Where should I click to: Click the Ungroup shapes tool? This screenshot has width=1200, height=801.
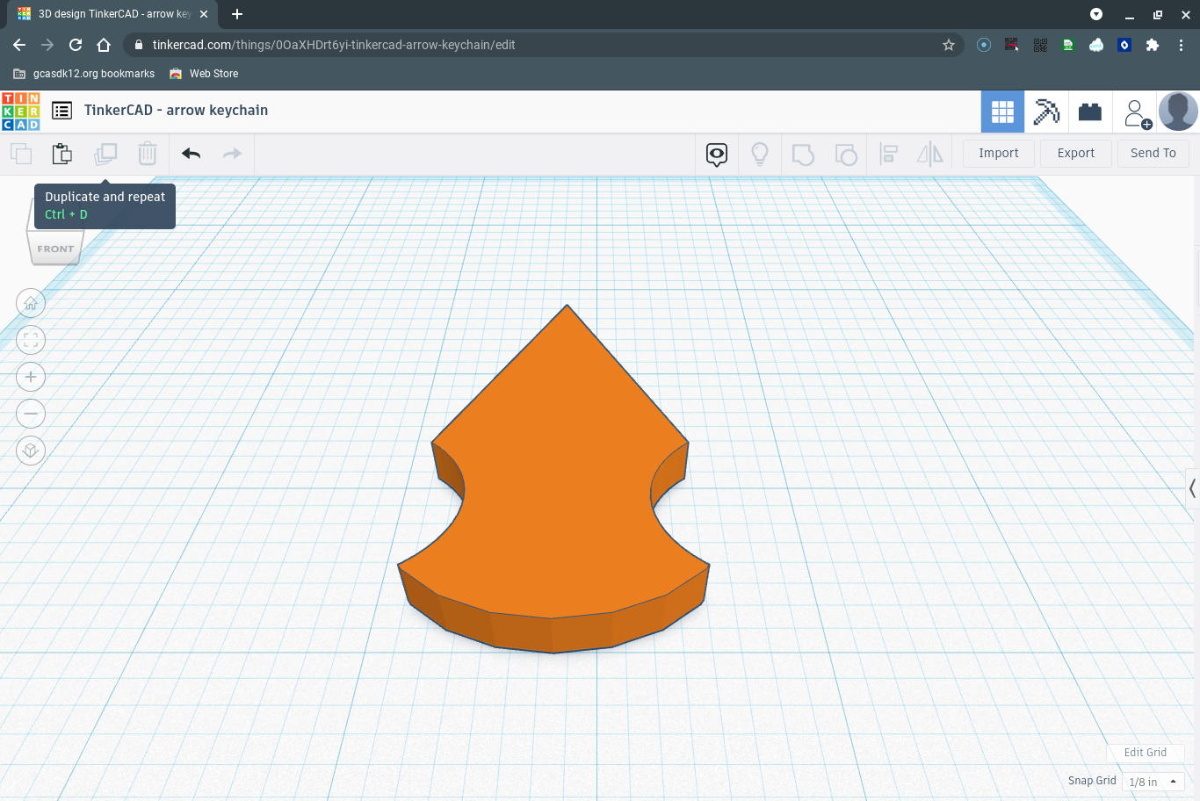tap(846, 155)
